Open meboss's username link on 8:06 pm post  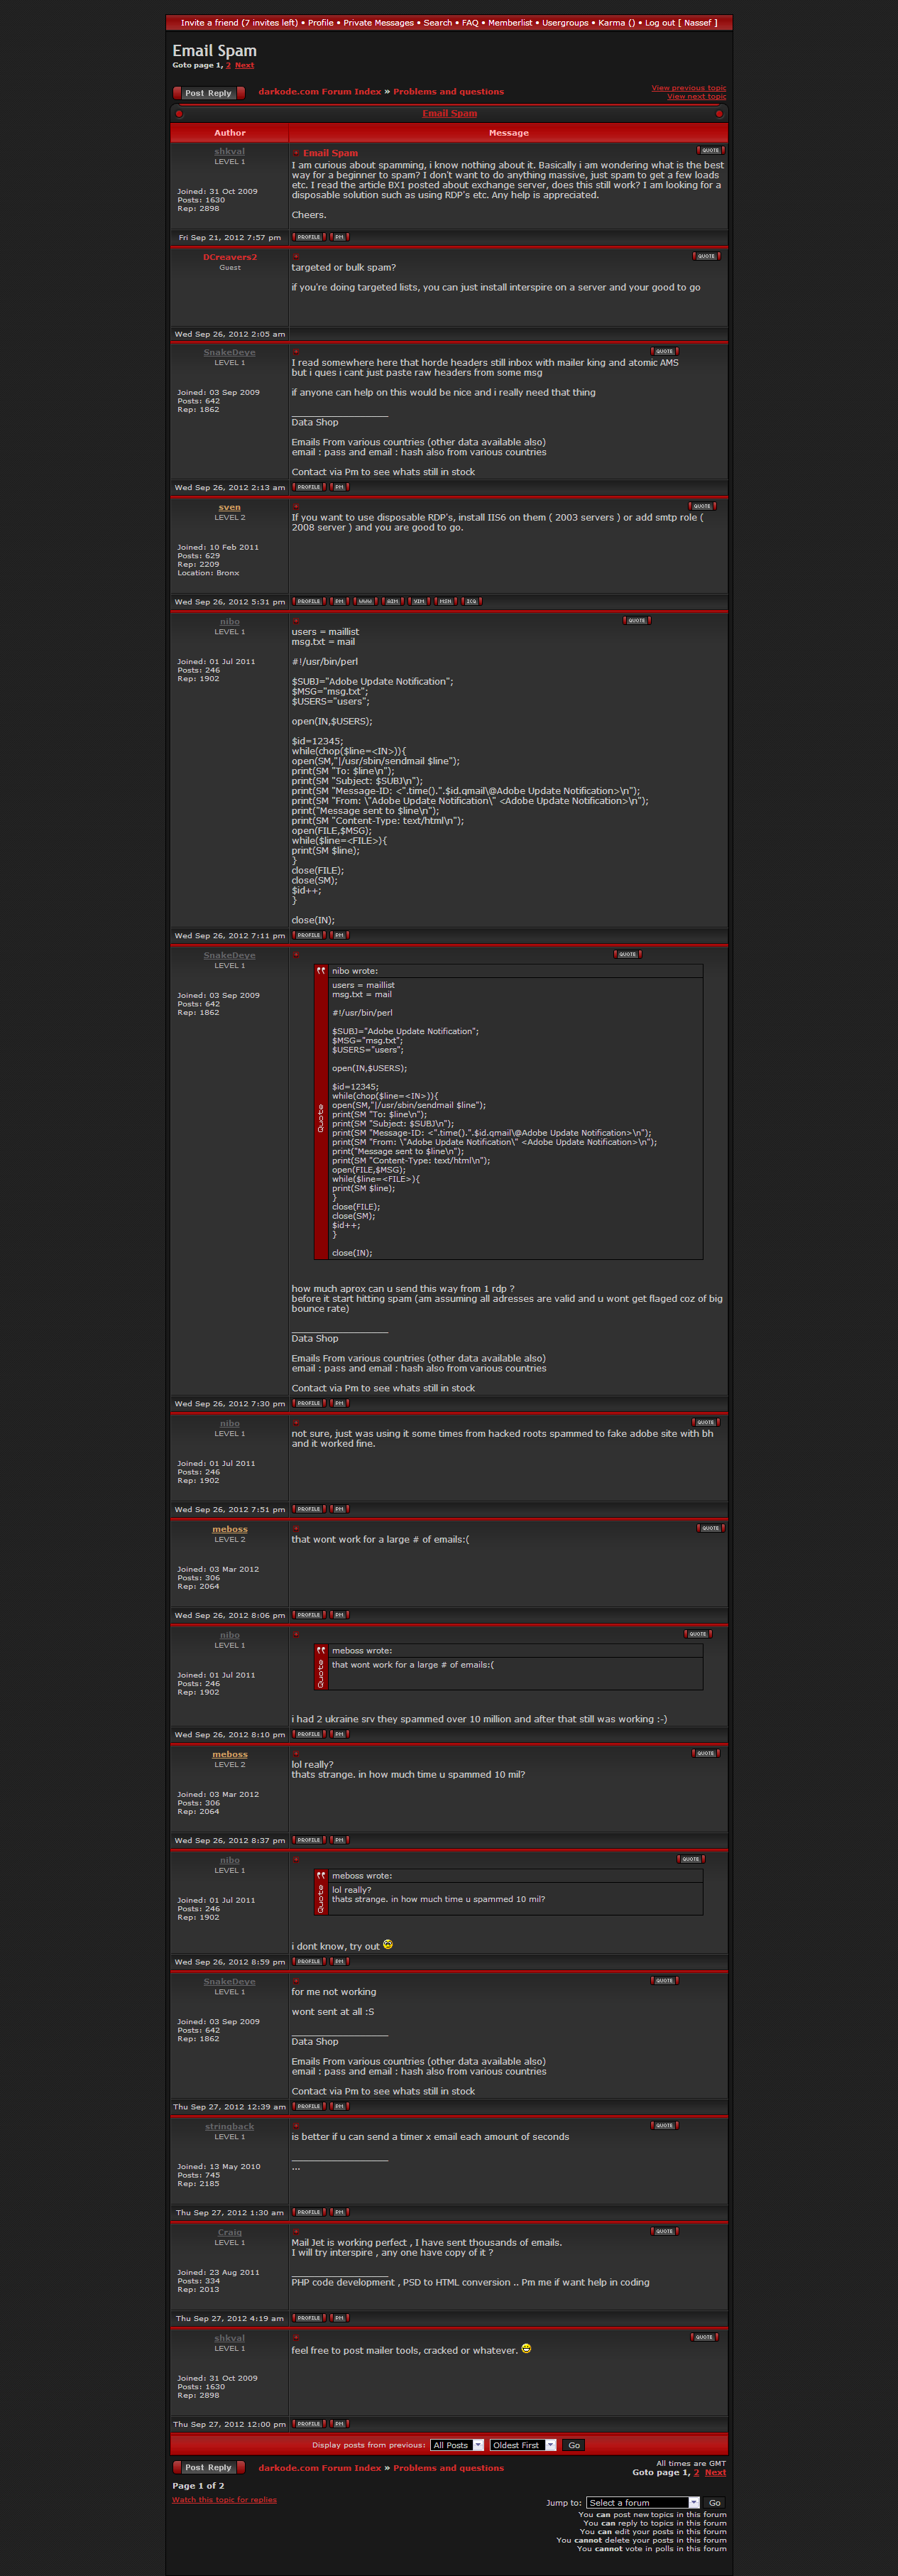tap(229, 1529)
